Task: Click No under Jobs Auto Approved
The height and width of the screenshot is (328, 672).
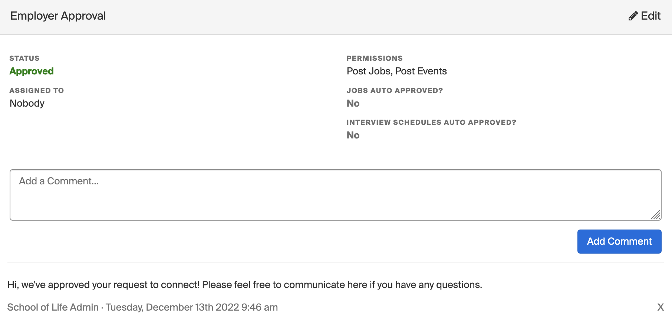Action: (353, 103)
